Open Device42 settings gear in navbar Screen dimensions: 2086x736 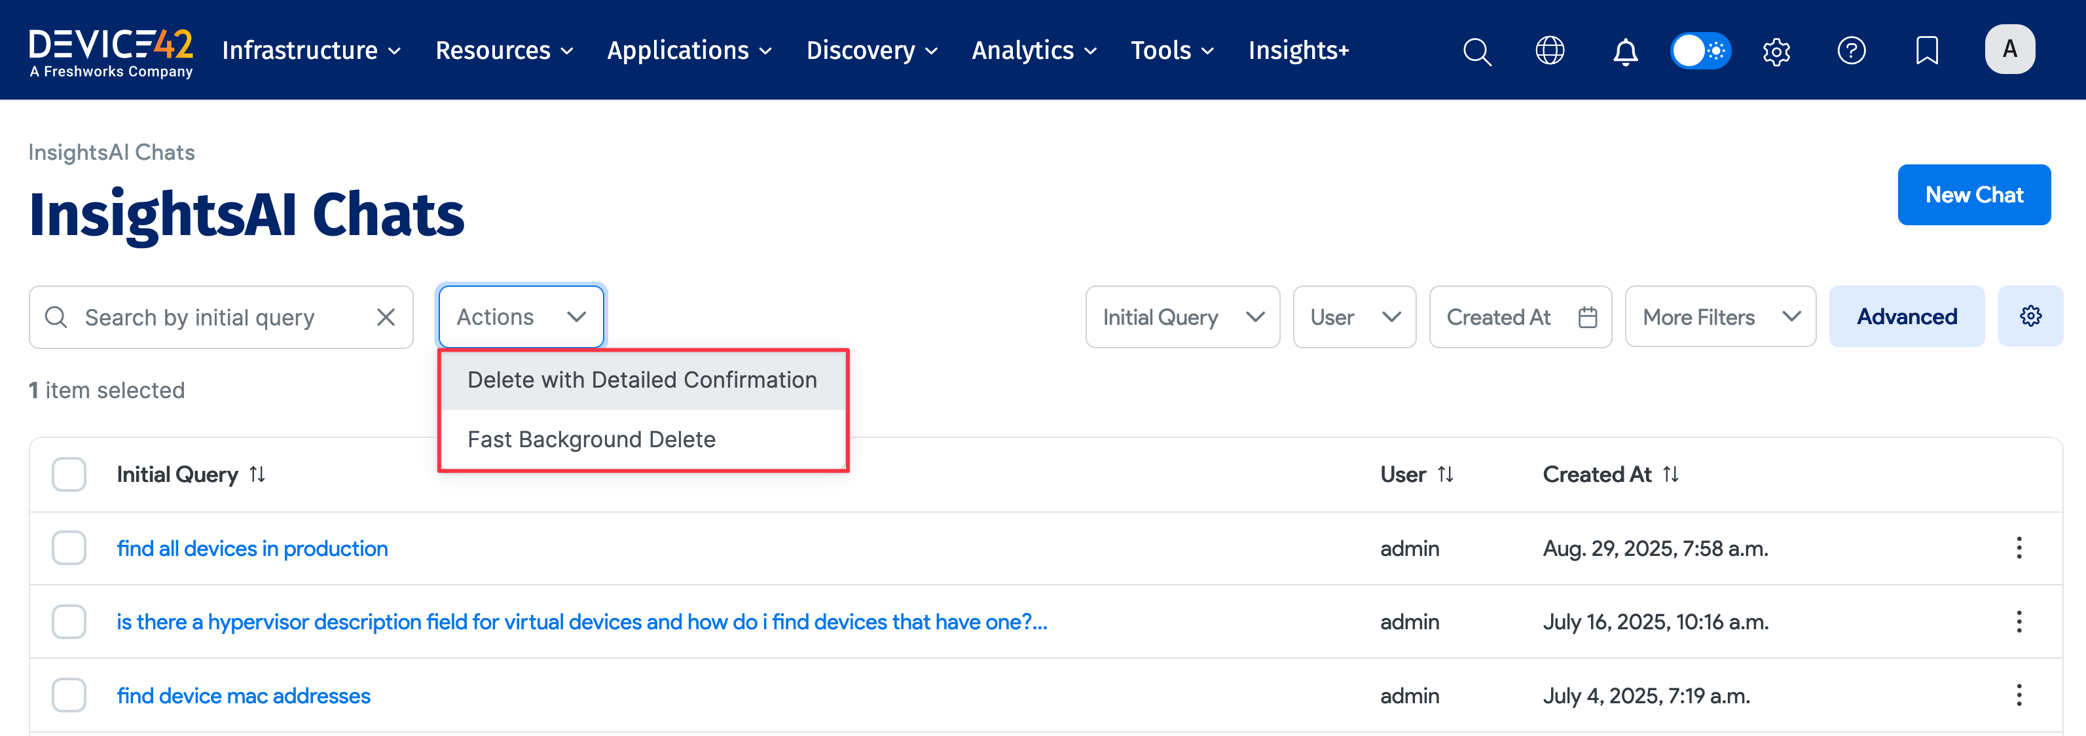1776,50
